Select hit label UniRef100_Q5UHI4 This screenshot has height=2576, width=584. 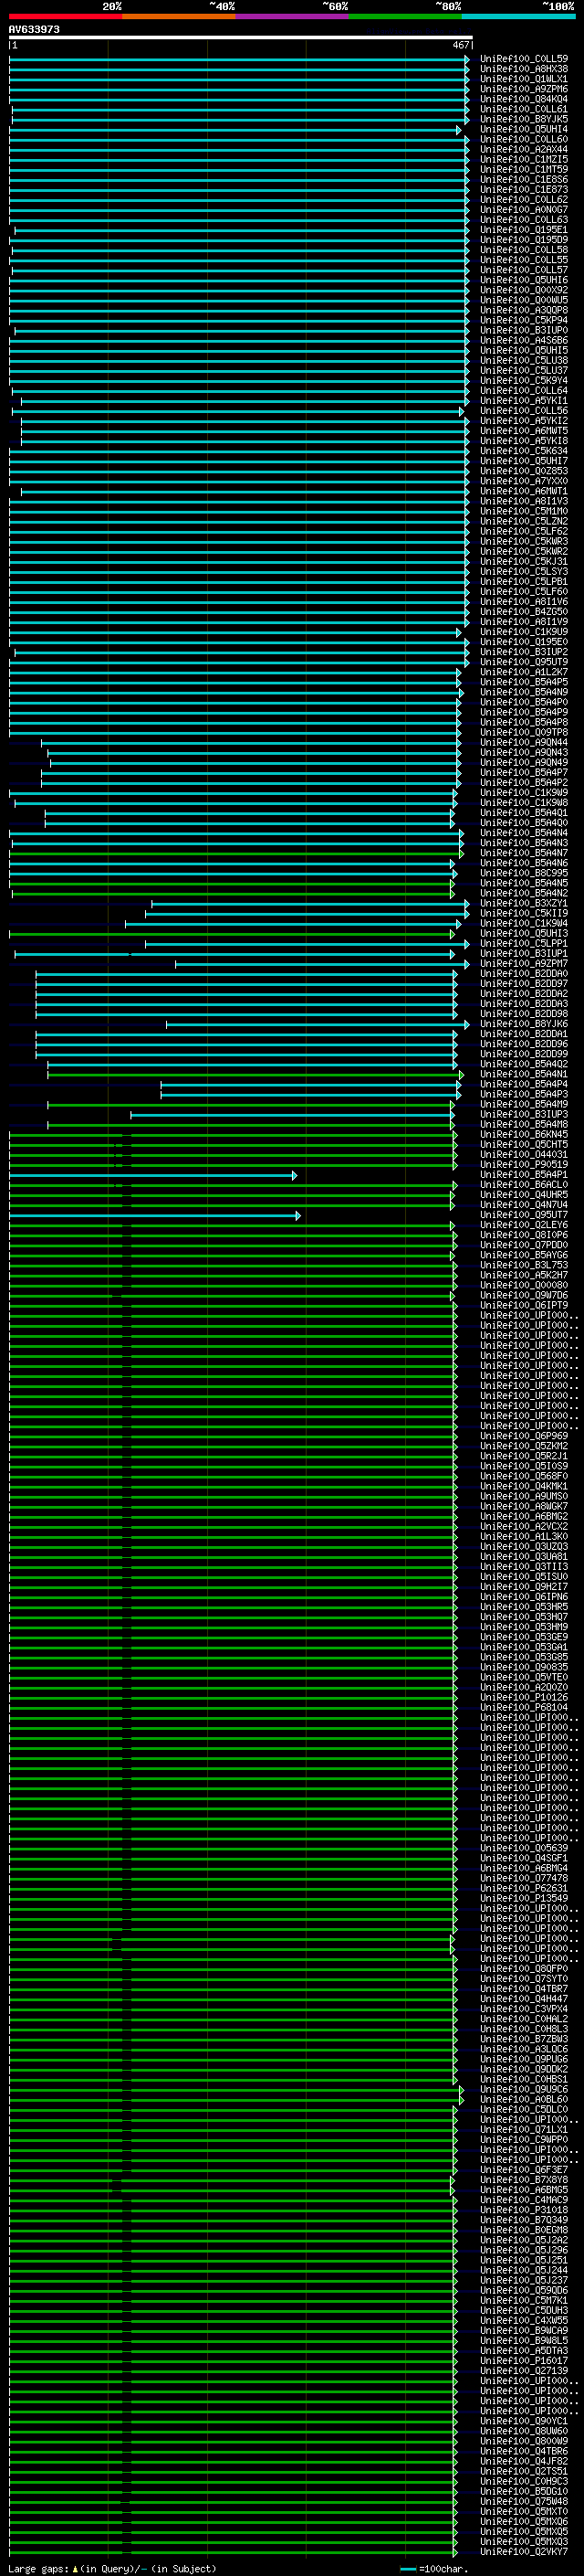(x=524, y=129)
